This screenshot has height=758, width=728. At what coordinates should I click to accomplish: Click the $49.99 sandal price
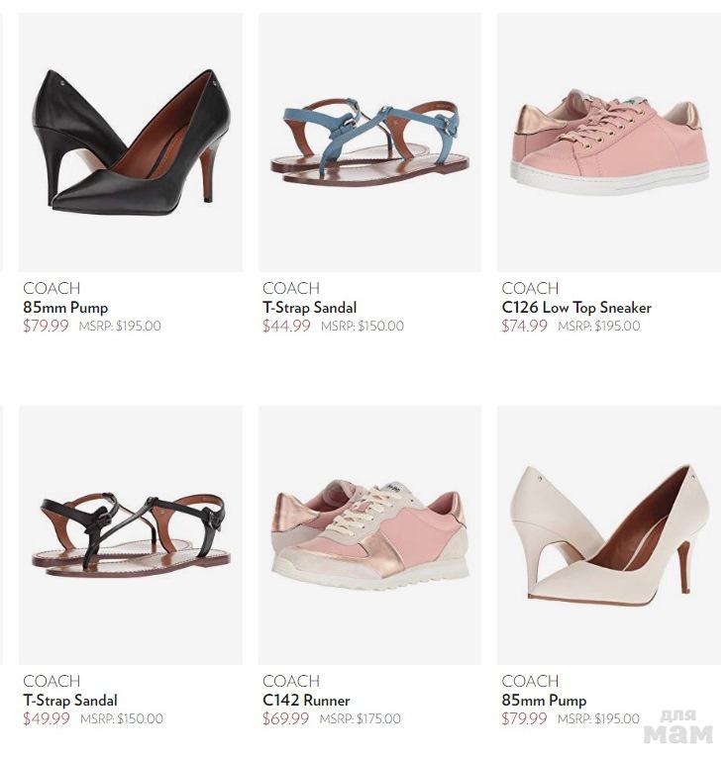[x=47, y=718]
